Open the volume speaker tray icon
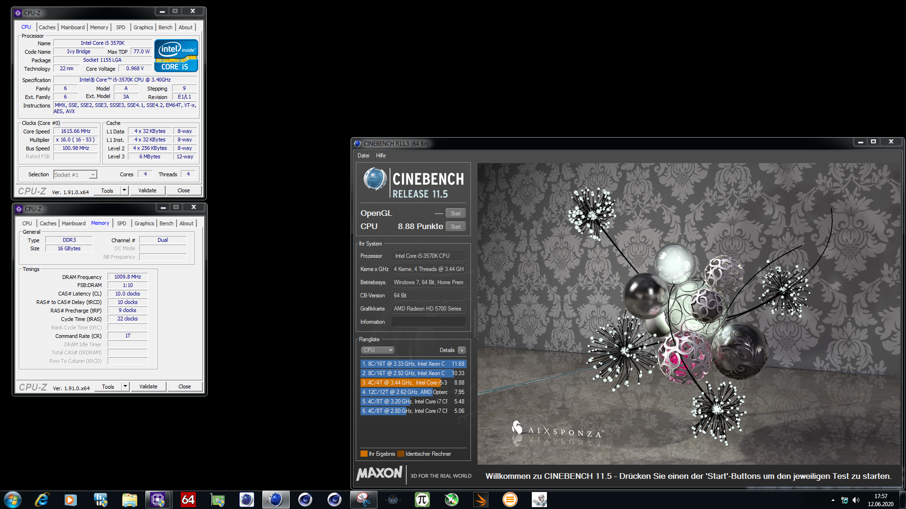Screen dimensions: 906x509 click(856, 500)
